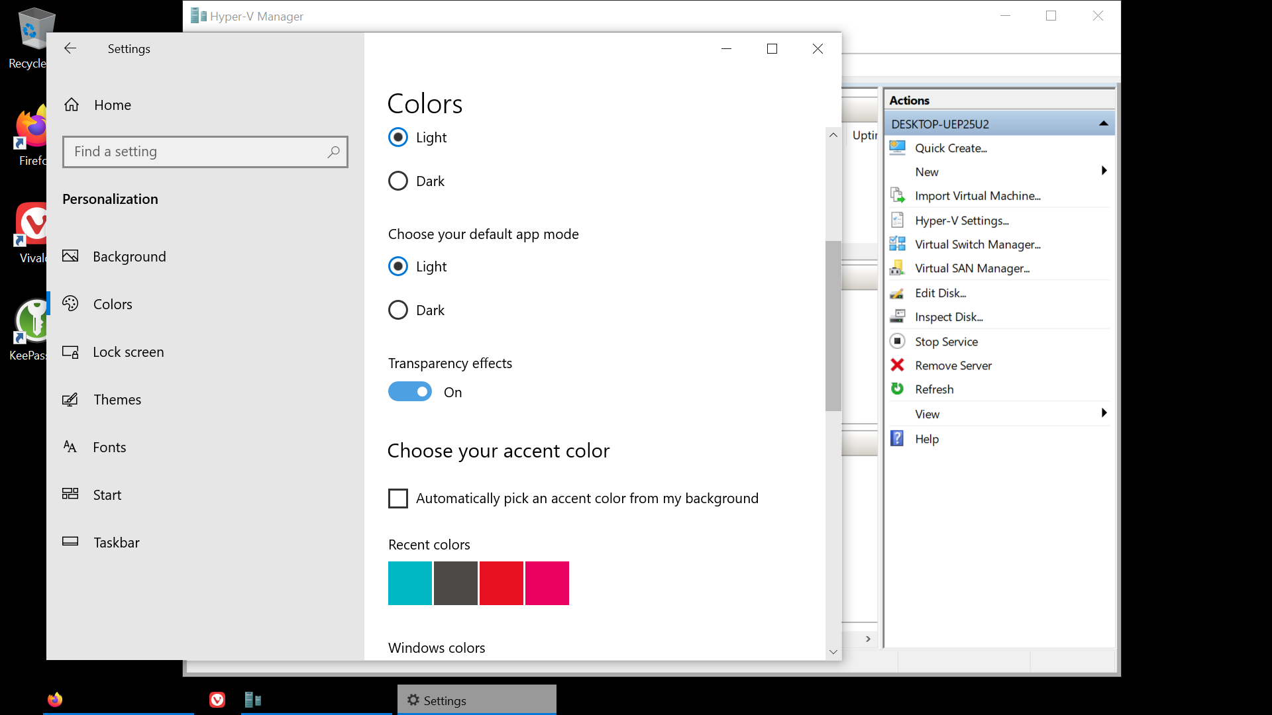
Task: Click Edit Disk icon in Hyper-V Actions
Action: coord(897,293)
